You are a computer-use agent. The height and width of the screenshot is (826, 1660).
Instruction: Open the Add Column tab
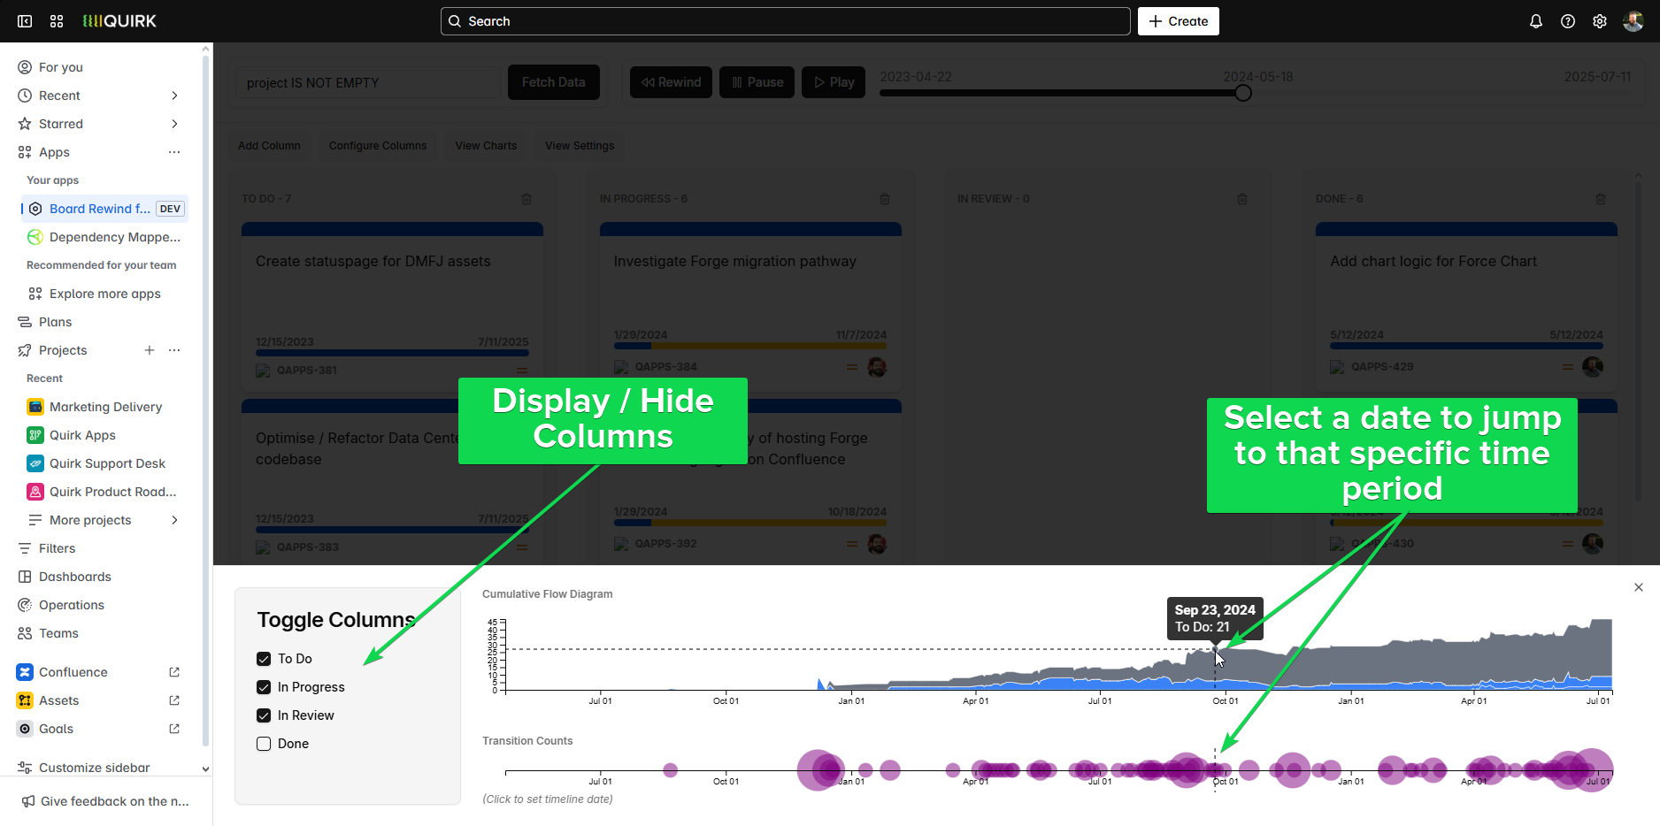(269, 146)
